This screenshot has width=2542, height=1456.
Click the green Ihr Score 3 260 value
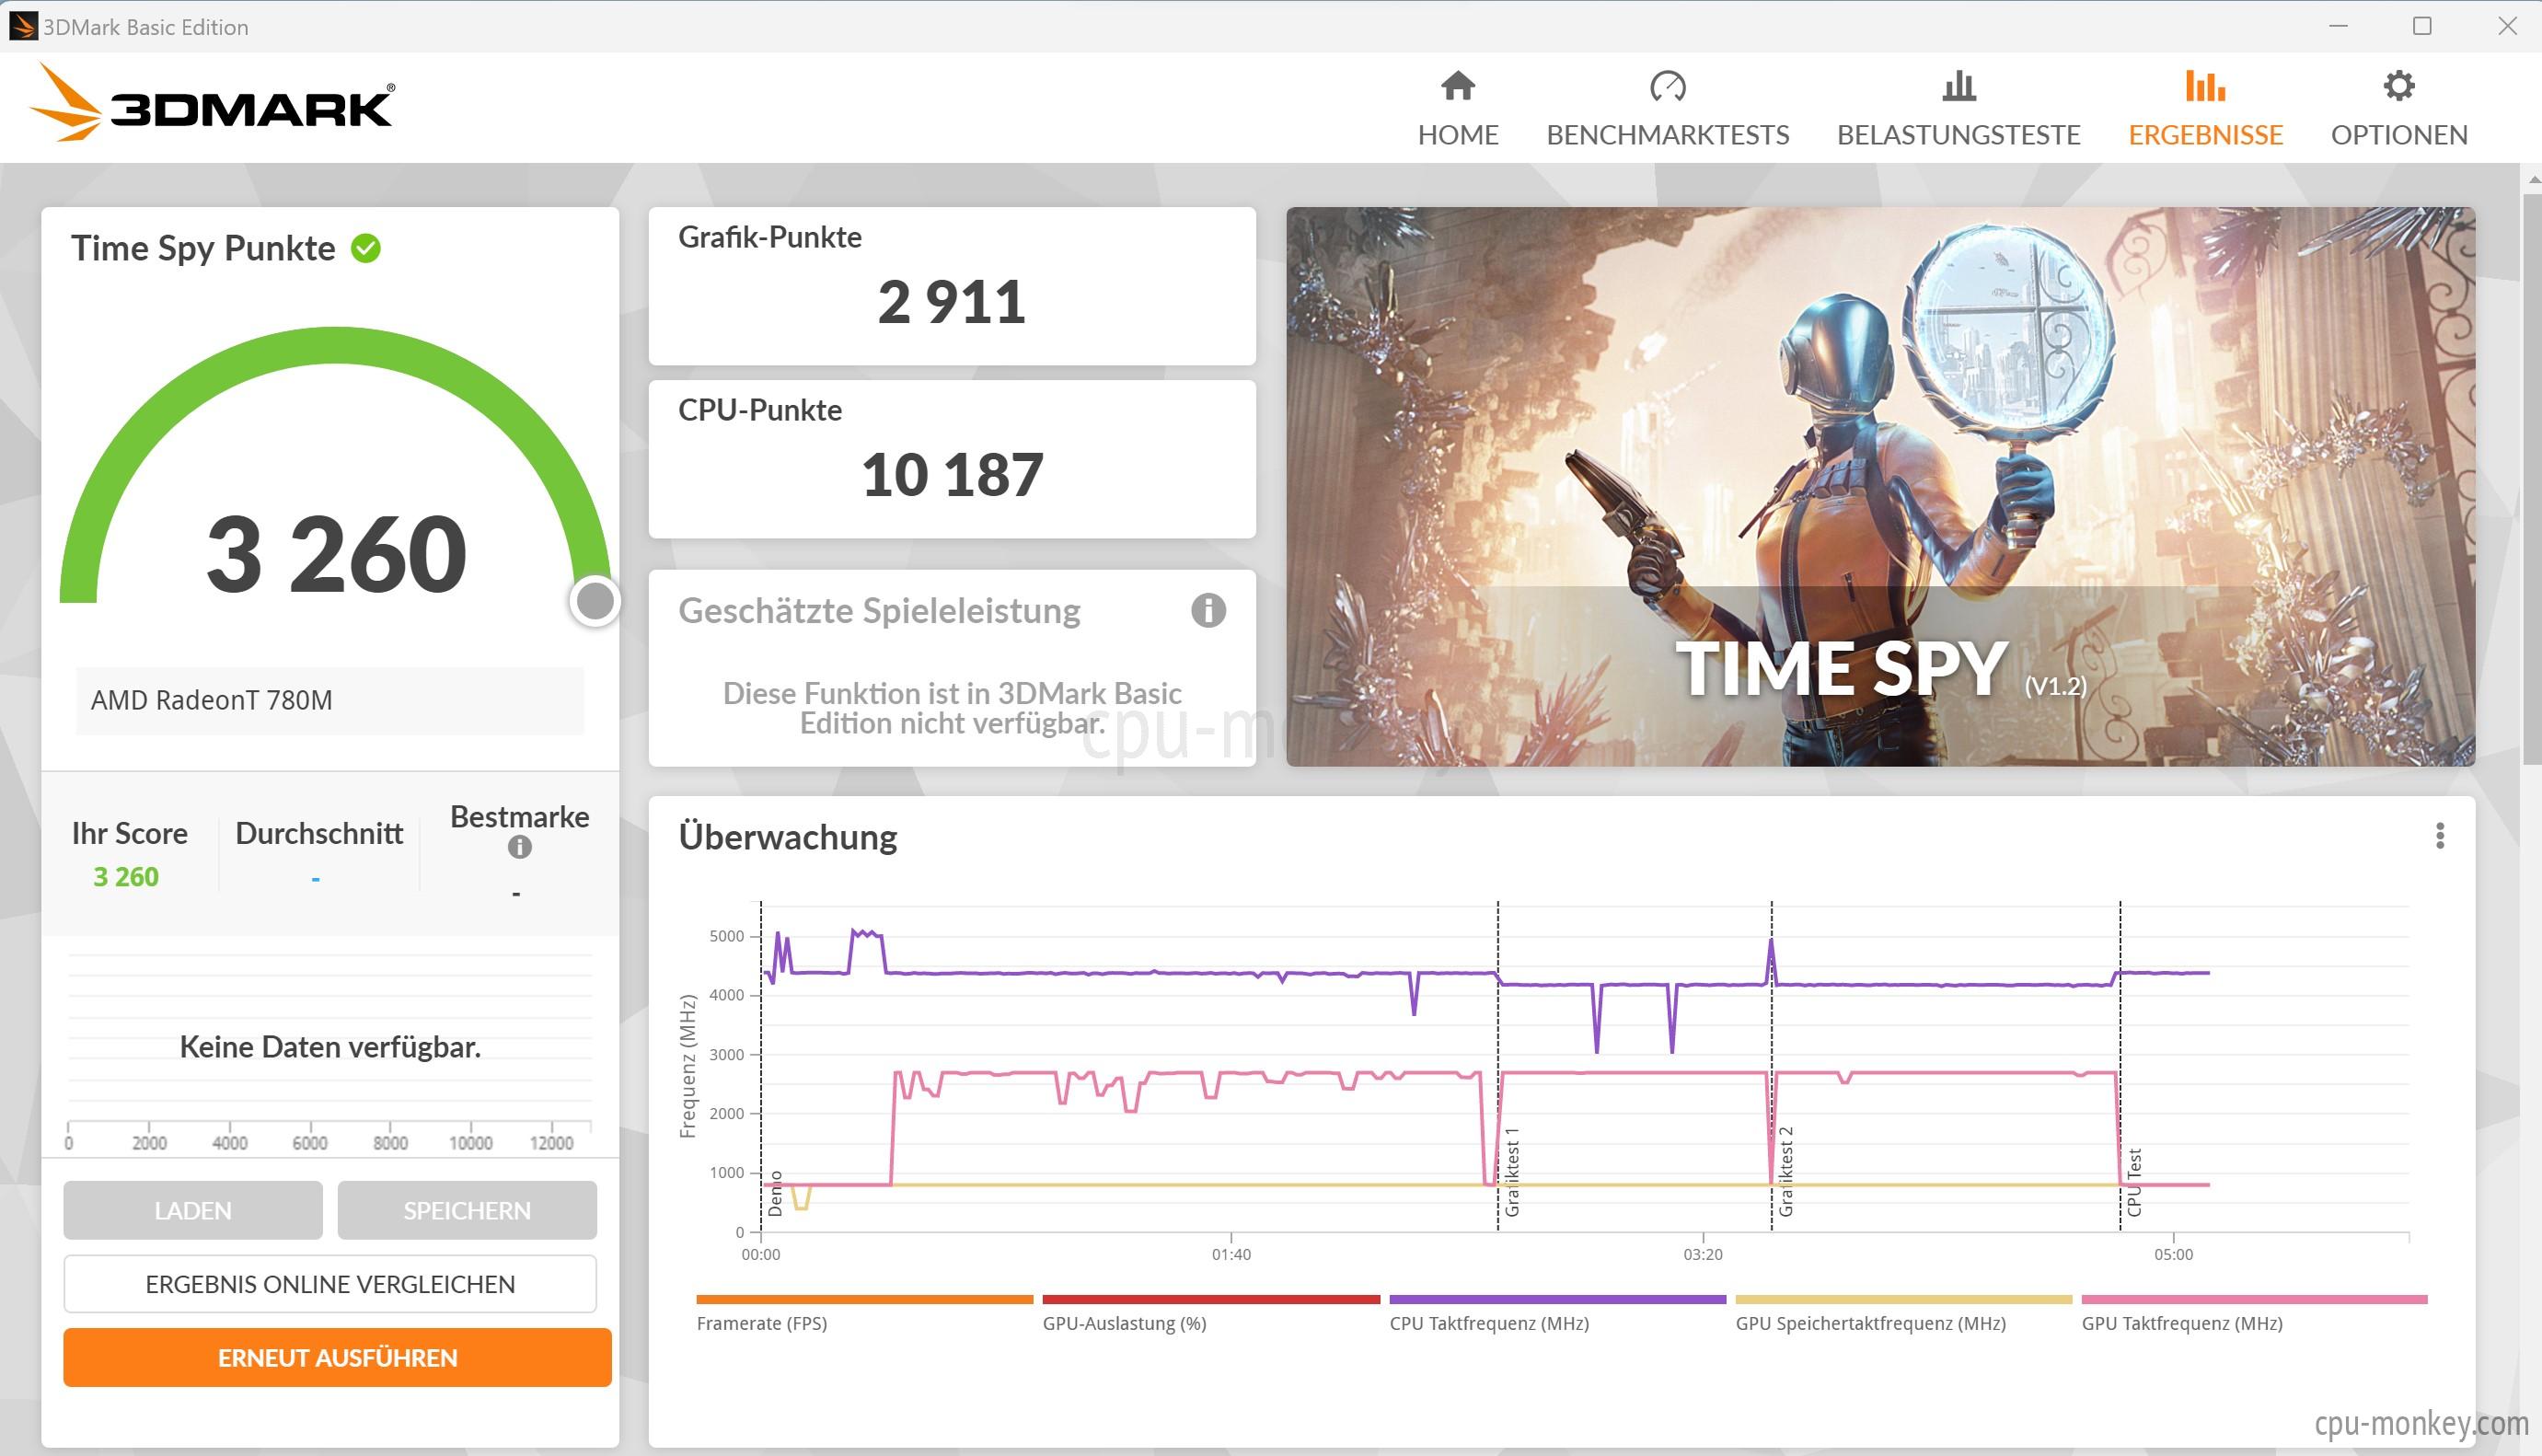(126, 877)
